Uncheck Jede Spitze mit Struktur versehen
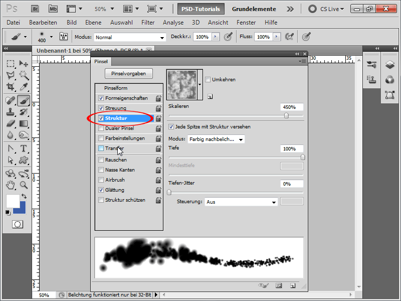The height and width of the screenshot is (301, 401). pos(171,127)
